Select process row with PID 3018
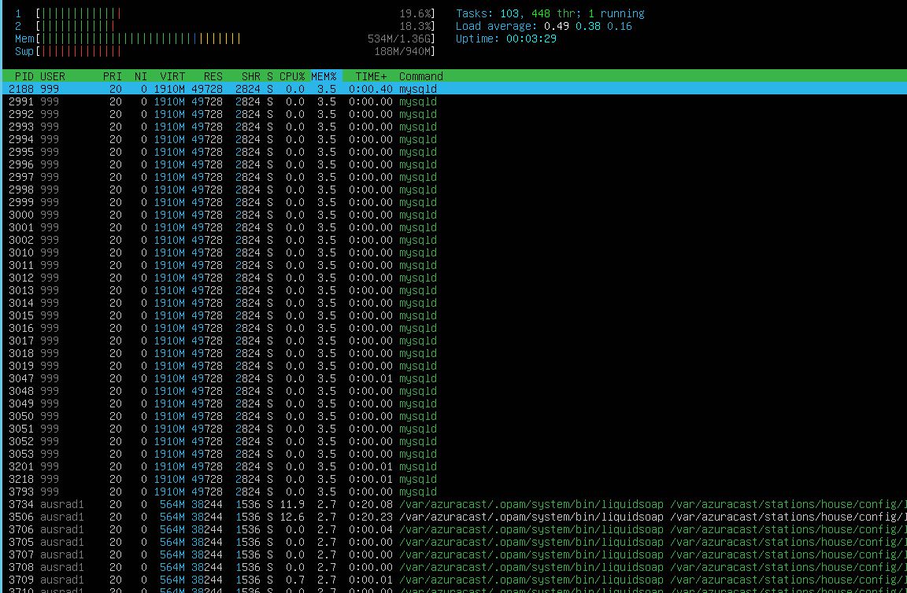 click(x=453, y=353)
